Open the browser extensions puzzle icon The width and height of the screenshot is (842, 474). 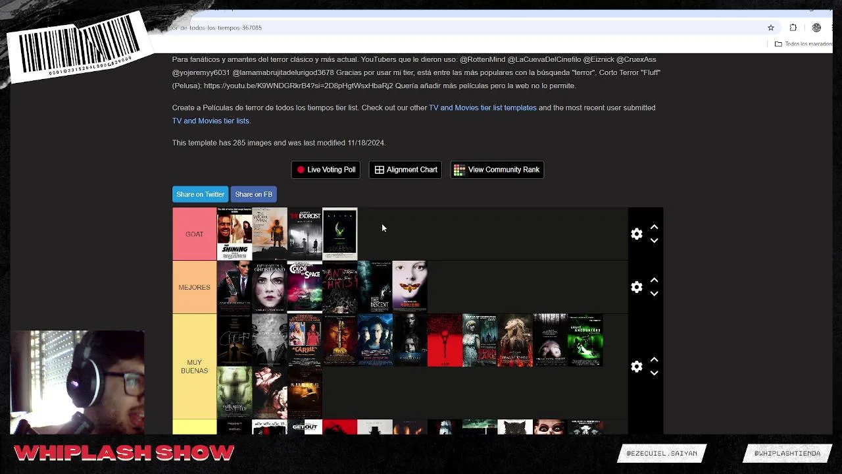pyautogui.click(x=793, y=28)
